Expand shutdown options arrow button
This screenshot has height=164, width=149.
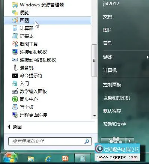pos(130,141)
